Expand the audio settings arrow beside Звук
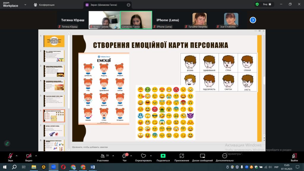 (16, 156)
